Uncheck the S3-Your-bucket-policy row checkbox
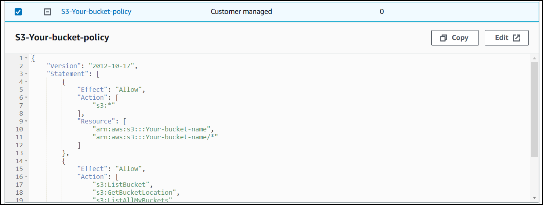Image resolution: width=543 pixels, height=205 pixels. [18, 12]
